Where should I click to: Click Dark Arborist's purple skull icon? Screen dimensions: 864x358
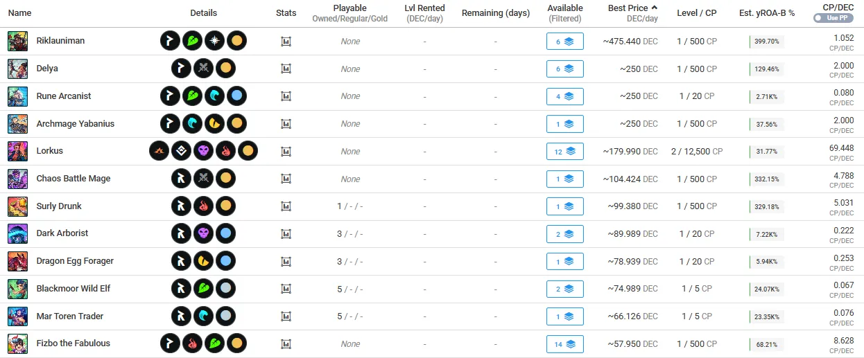tap(203, 233)
